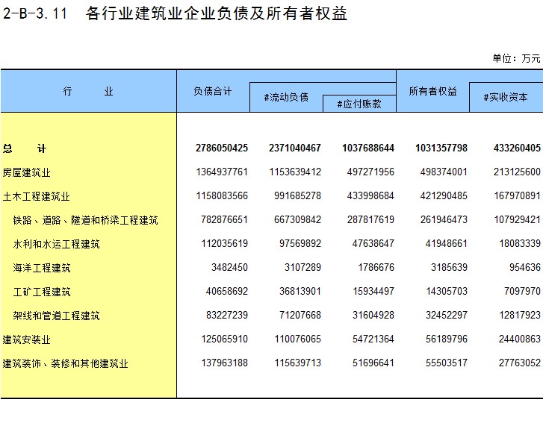This screenshot has height=423, width=543.
Task: Click the table title "各行业建筑业企业负债及所有者权益"
Action: (x=217, y=14)
